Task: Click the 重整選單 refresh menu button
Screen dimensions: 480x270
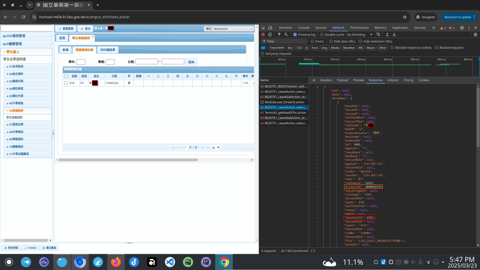Action: (x=66, y=29)
